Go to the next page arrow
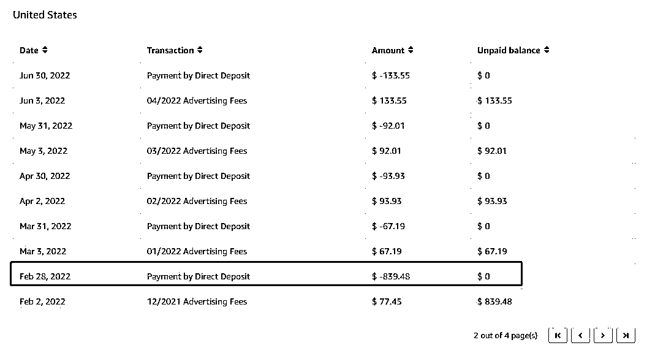This screenshot has height=348, width=655. point(603,335)
